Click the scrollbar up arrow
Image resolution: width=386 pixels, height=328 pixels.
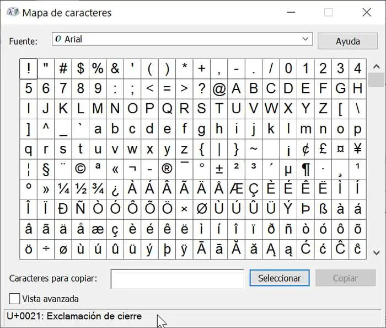coord(376,66)
